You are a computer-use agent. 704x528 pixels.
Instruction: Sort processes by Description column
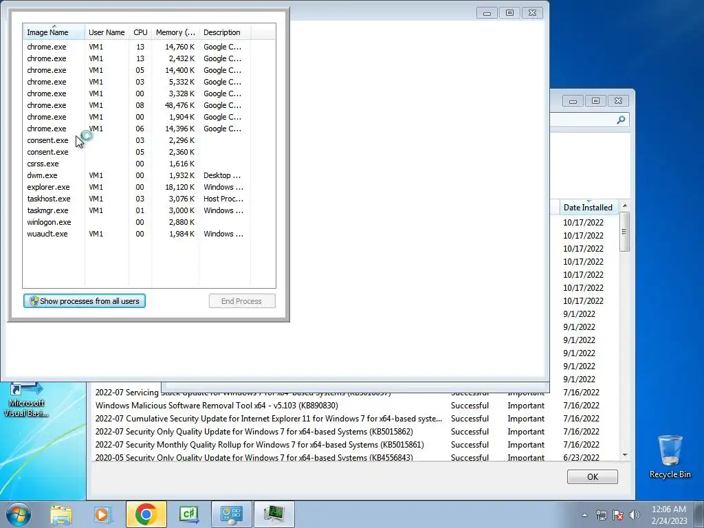point(225,32)
